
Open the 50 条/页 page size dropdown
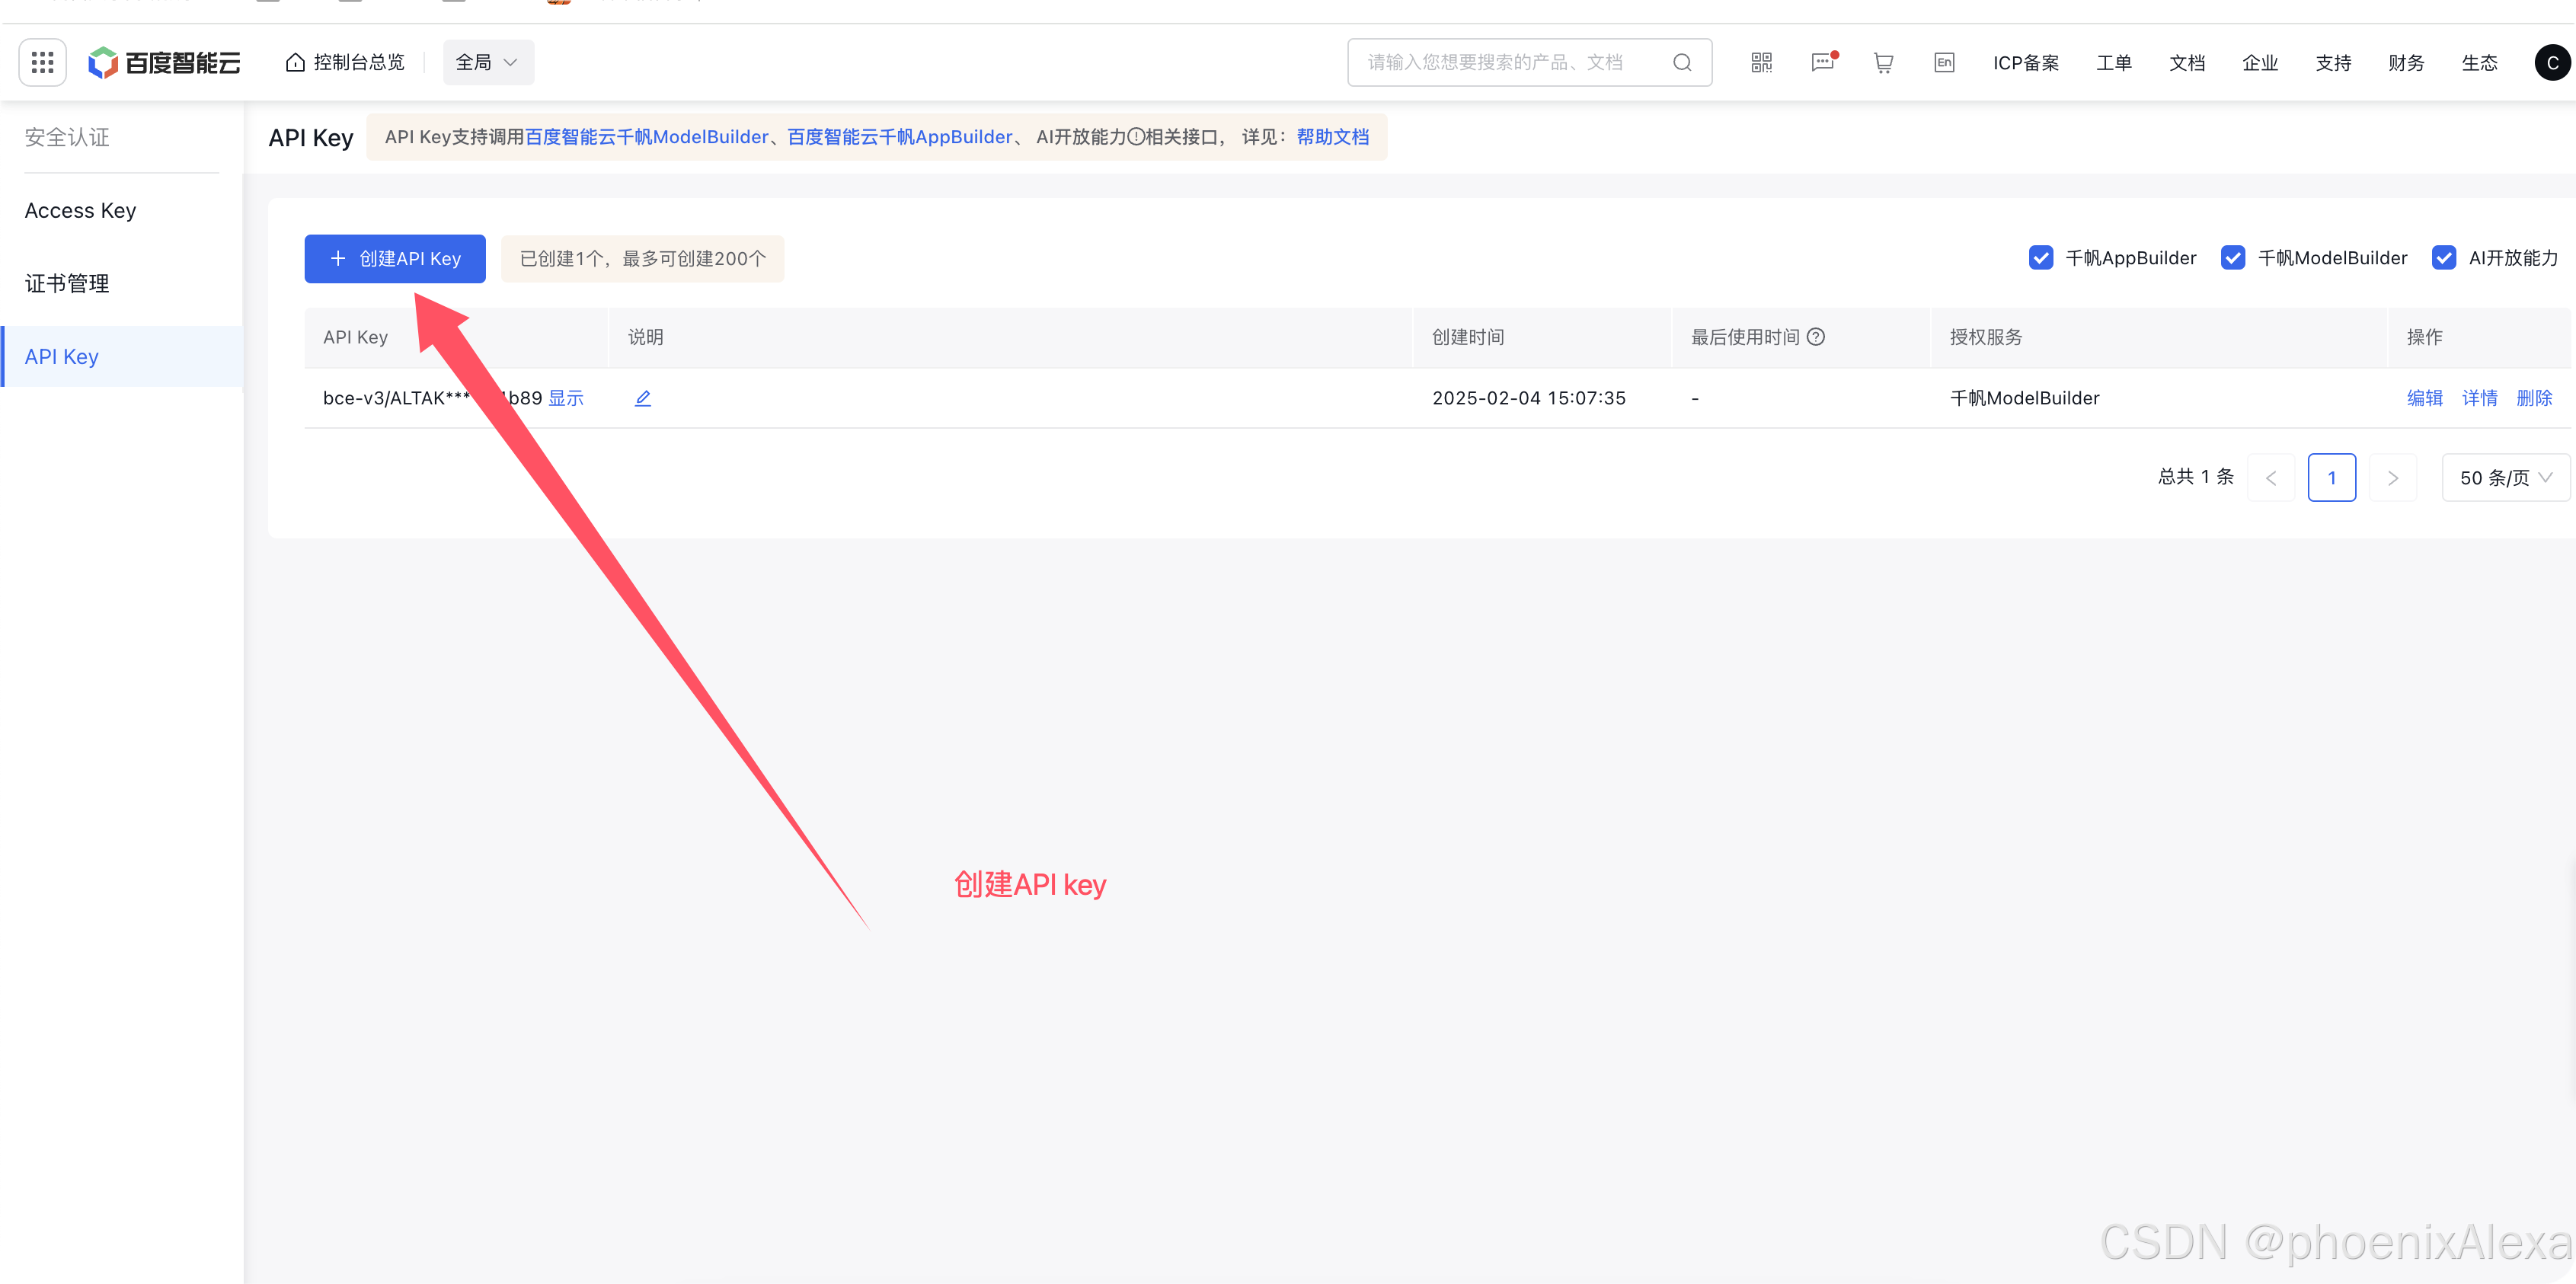(2505, 478)
